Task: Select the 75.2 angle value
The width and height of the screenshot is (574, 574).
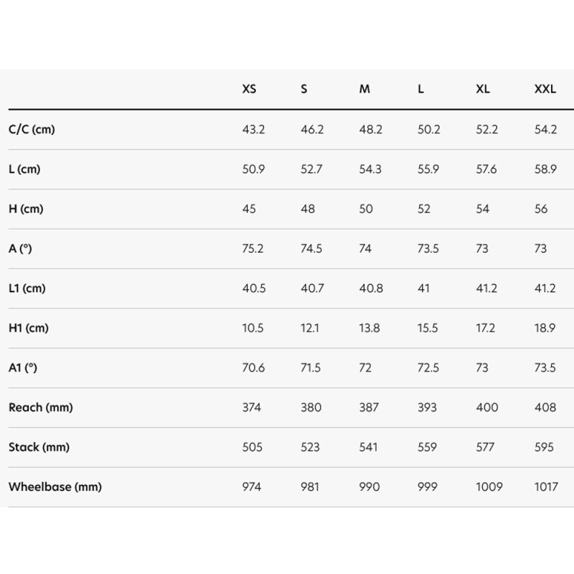Action: [x=254, y=249]
